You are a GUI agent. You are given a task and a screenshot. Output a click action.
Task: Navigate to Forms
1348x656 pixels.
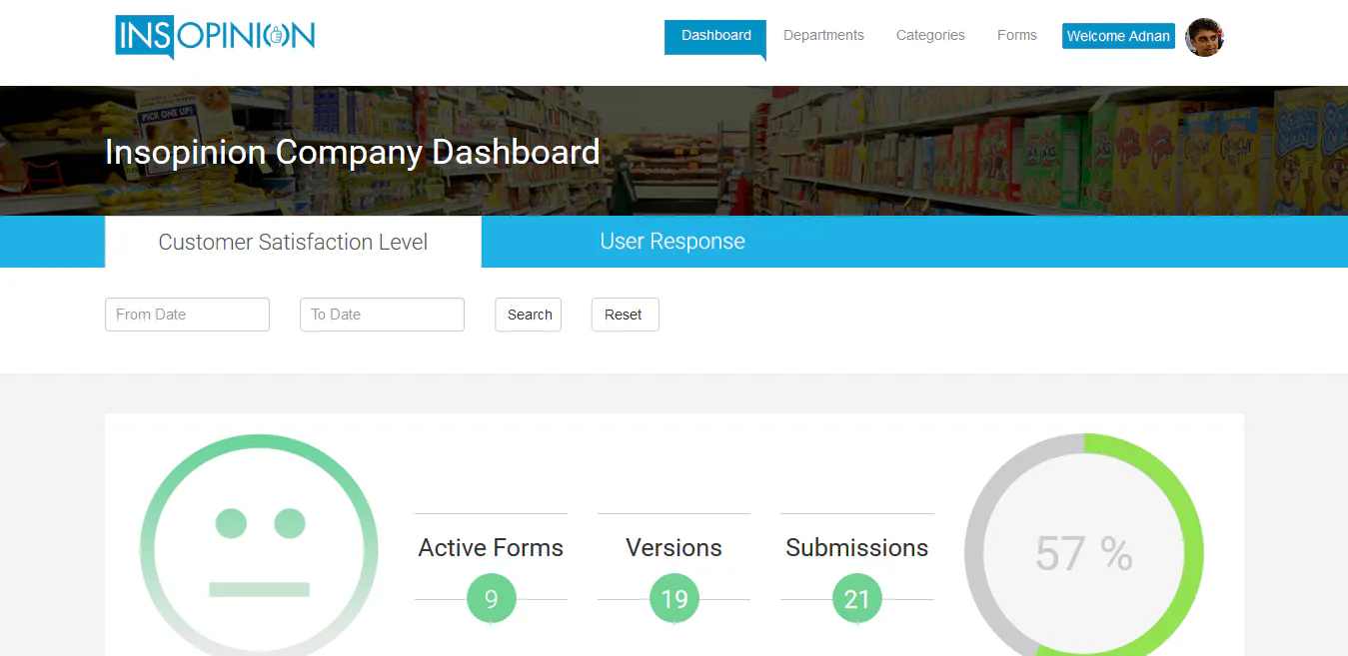pyautogui.click(x=1017, y=35)
